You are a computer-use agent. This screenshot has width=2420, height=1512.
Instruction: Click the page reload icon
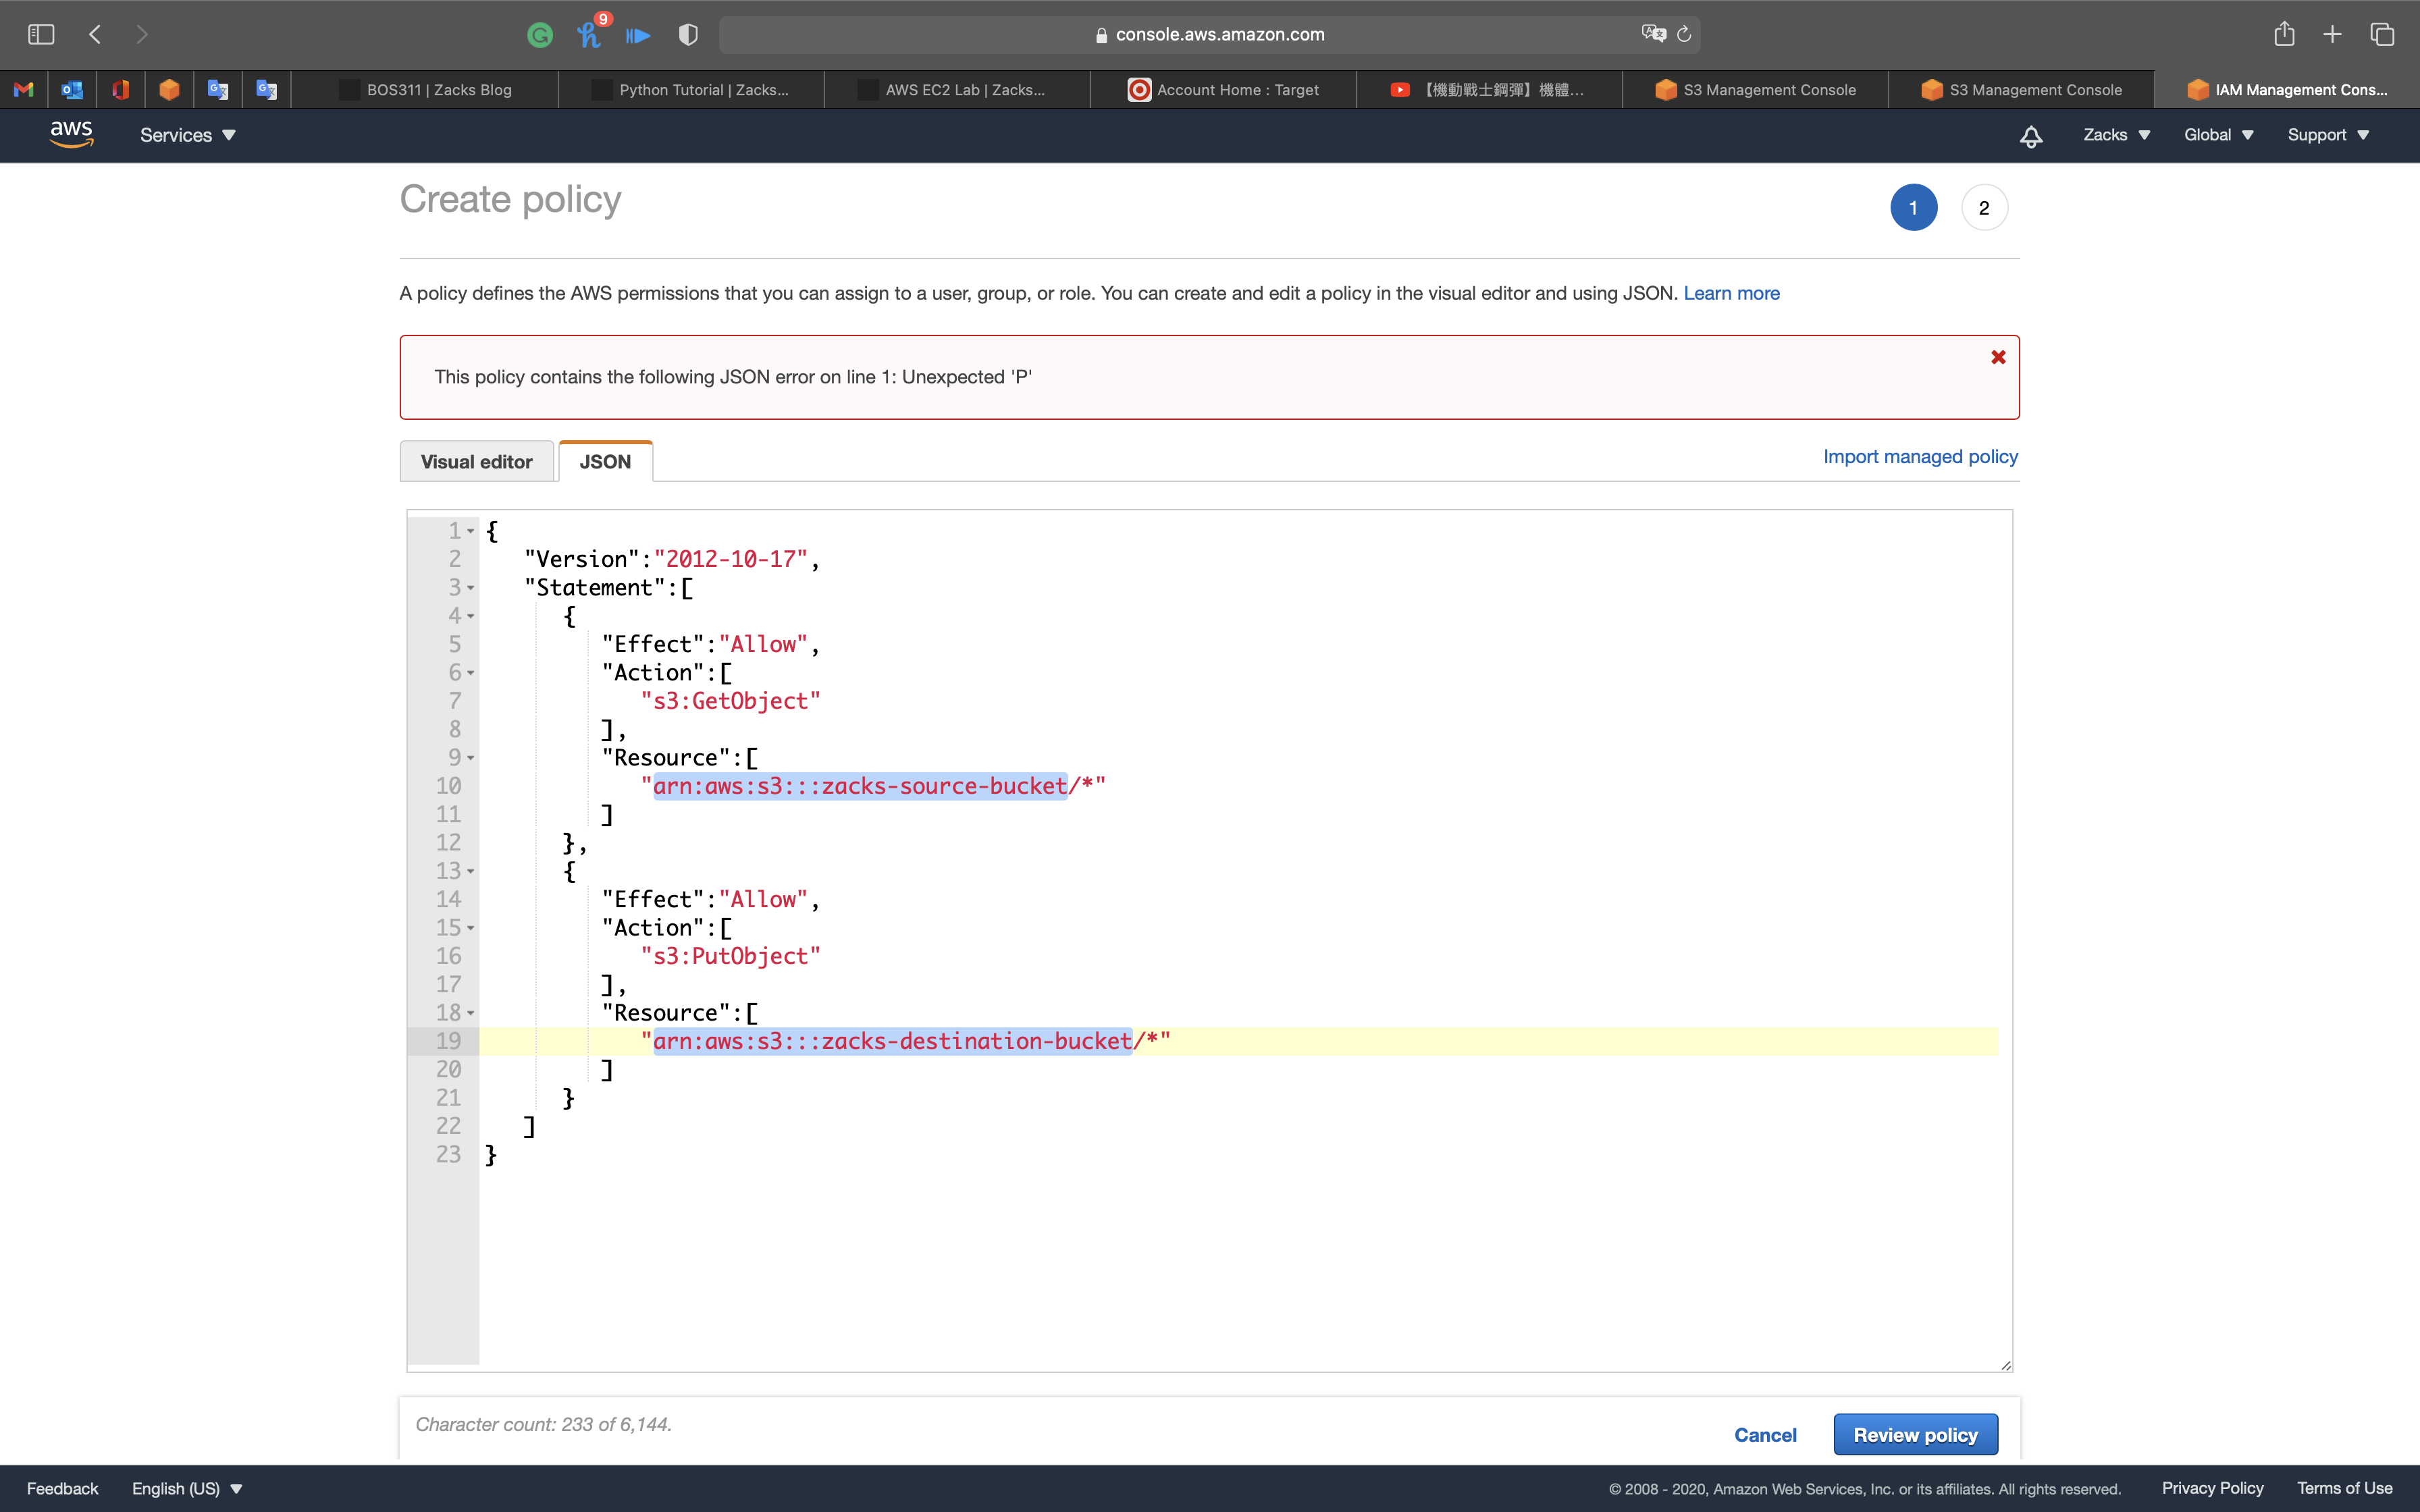coord(1684,34)
